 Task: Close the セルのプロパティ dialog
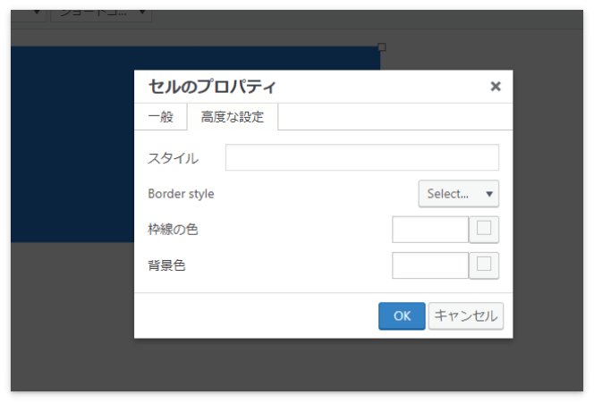coord(496,87)
